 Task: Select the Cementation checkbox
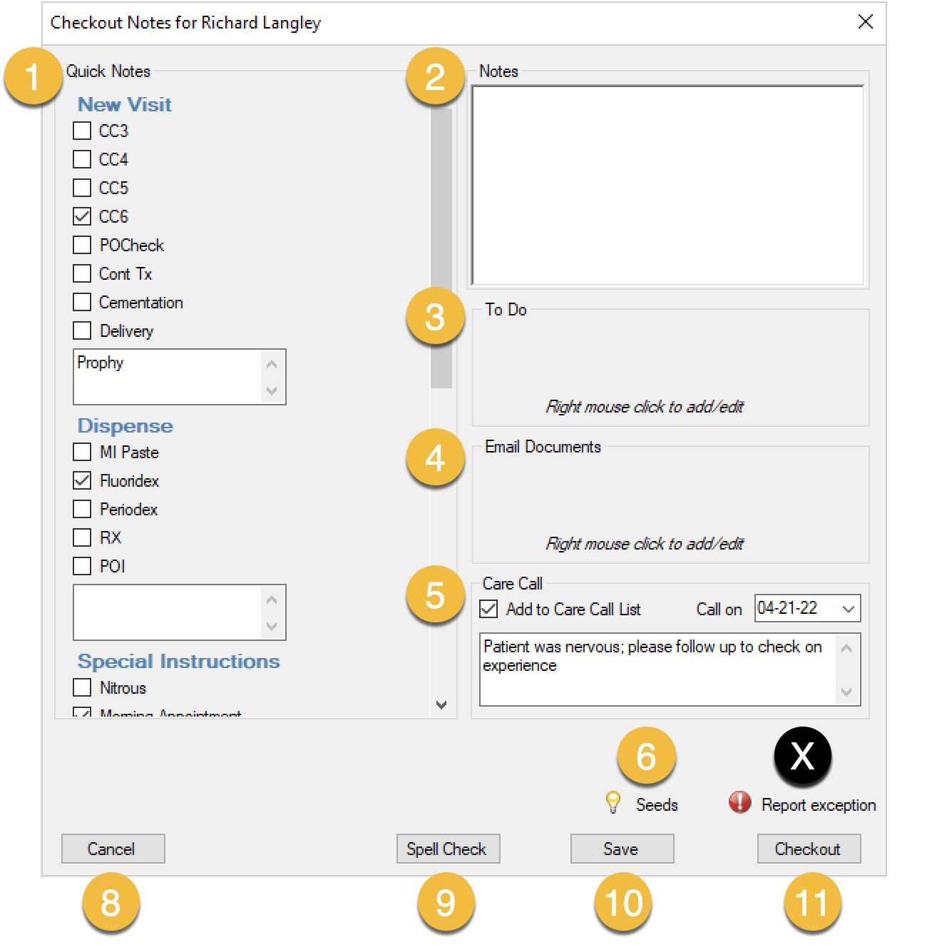pos(82,302)
